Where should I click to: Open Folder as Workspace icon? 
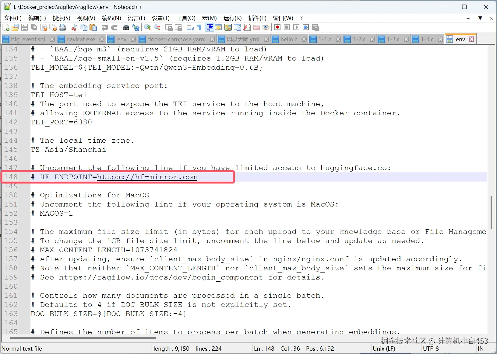click(x=256, y=28)
